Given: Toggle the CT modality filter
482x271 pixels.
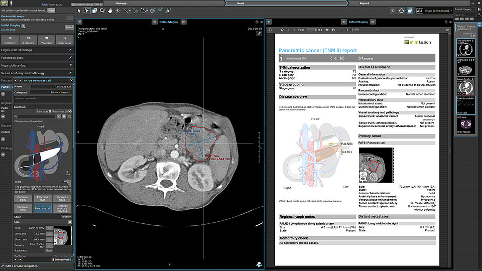Looking at the screenshot, I should (457, 19).
